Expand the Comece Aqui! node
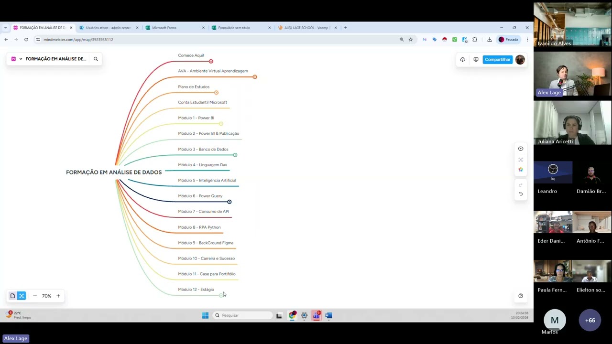The image size is (612, 344). point(211,61)
